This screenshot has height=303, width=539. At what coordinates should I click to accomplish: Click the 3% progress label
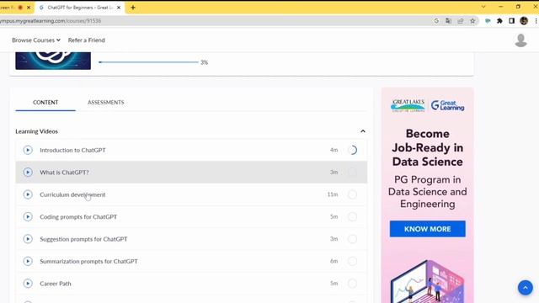coord(204,62)
